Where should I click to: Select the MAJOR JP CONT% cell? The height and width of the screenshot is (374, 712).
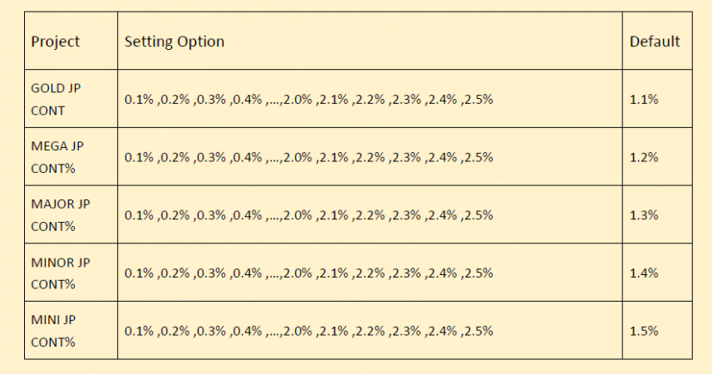tap(60, 214)
